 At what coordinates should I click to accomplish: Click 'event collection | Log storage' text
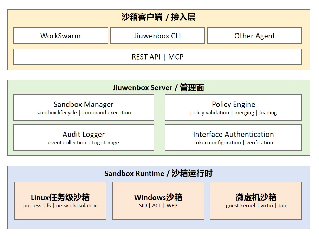click(84, 143)
